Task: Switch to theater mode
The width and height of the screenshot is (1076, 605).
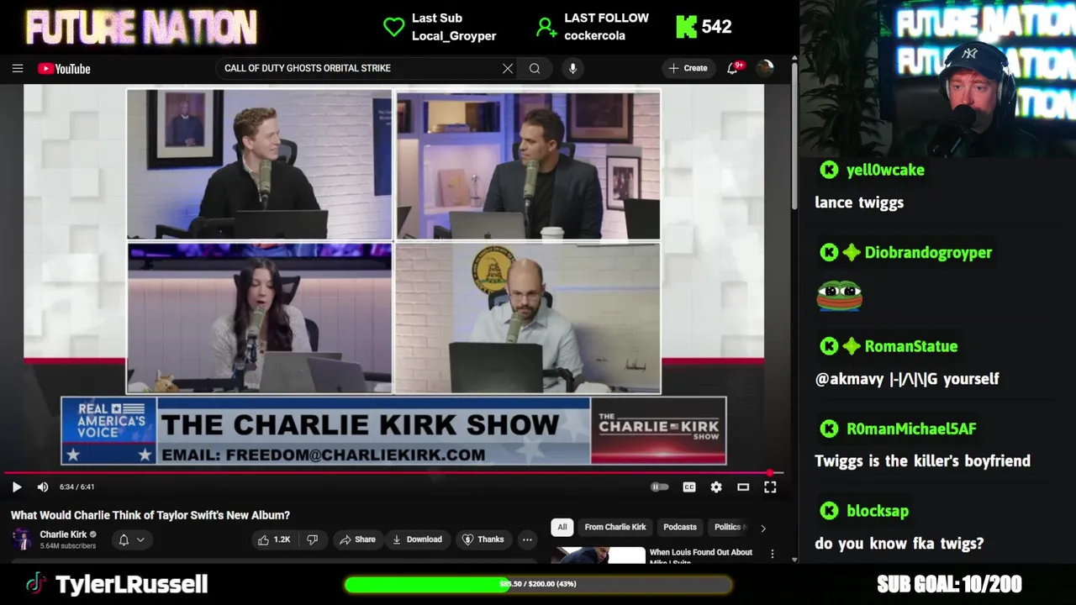Action: [743, 487]
